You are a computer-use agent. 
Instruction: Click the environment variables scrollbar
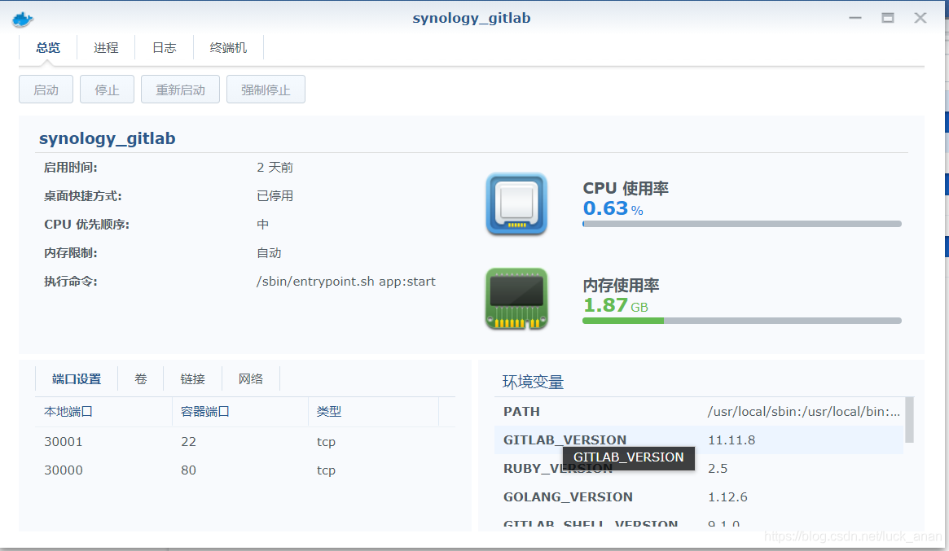[910, 420]
